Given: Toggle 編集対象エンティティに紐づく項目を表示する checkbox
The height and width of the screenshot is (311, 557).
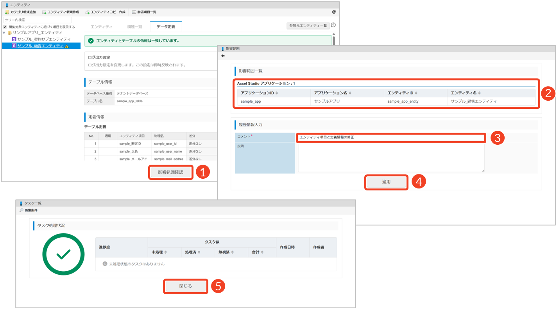Looking at the screenshot, I should (5, 27).
